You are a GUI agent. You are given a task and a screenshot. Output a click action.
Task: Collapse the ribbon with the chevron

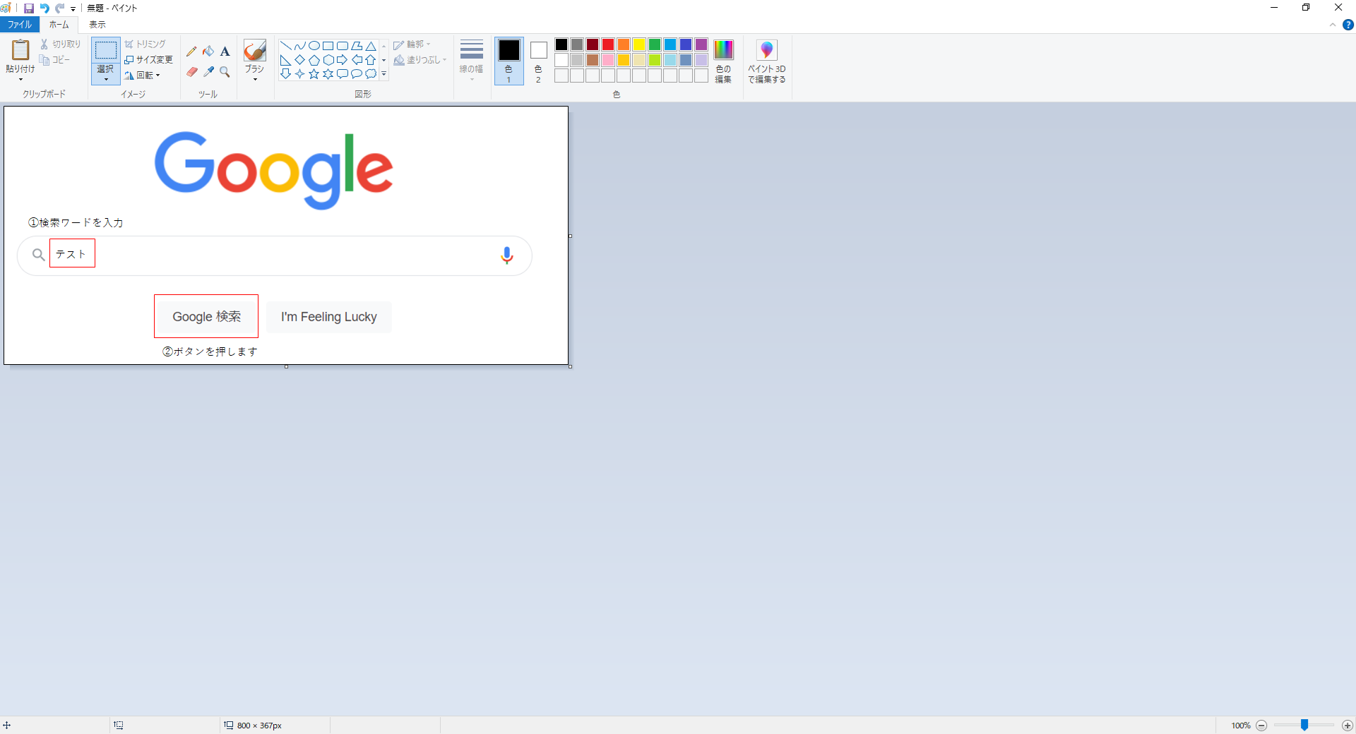click(1333, 25)
